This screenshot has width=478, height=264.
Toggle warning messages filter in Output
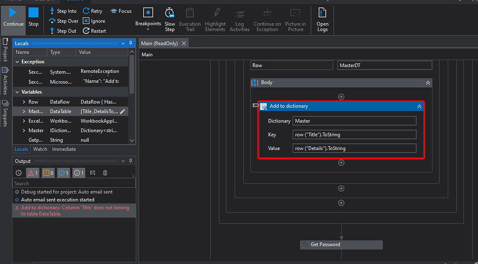(49, 173)
